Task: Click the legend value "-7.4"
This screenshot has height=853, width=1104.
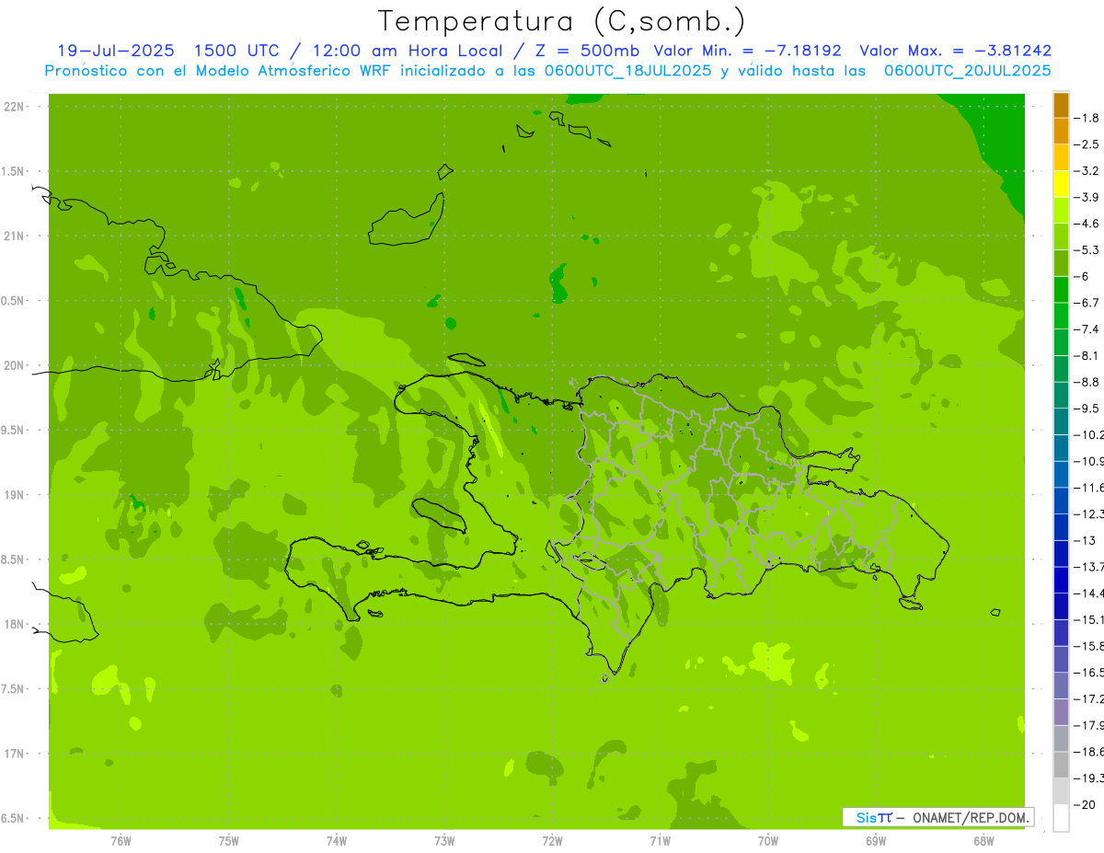Action: point(1088,329)
